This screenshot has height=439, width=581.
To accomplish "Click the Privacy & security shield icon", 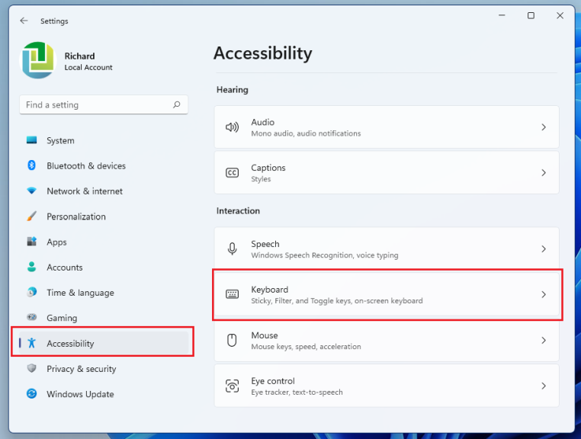I will pos(31,369).
